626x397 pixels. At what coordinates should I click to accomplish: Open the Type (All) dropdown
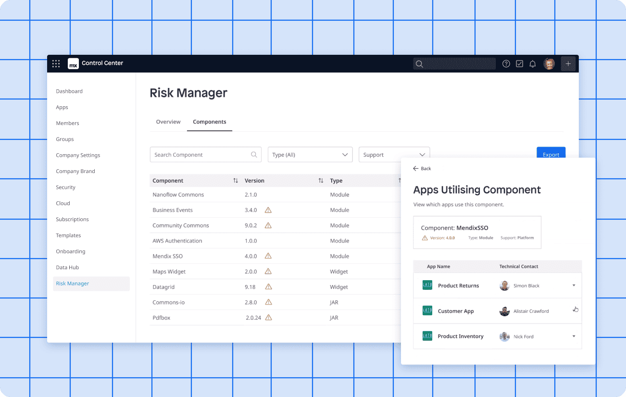[310, 155]
